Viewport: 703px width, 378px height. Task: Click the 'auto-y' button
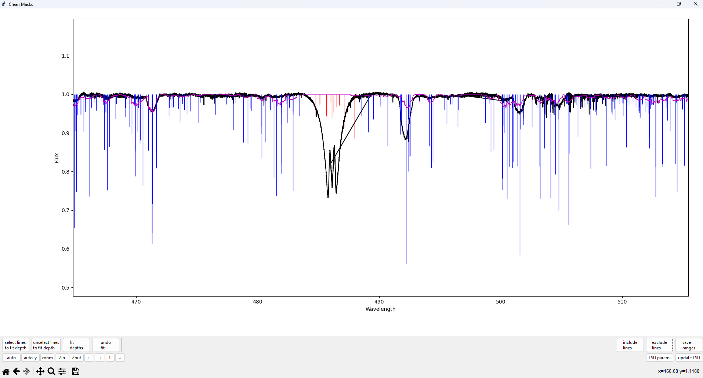30,358
